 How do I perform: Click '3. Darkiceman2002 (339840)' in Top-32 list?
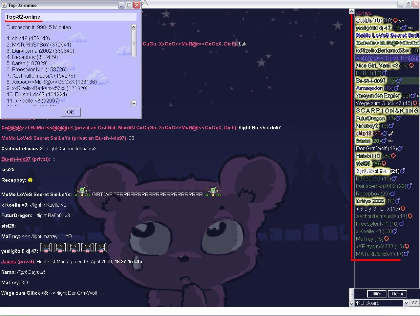point(40,51)
